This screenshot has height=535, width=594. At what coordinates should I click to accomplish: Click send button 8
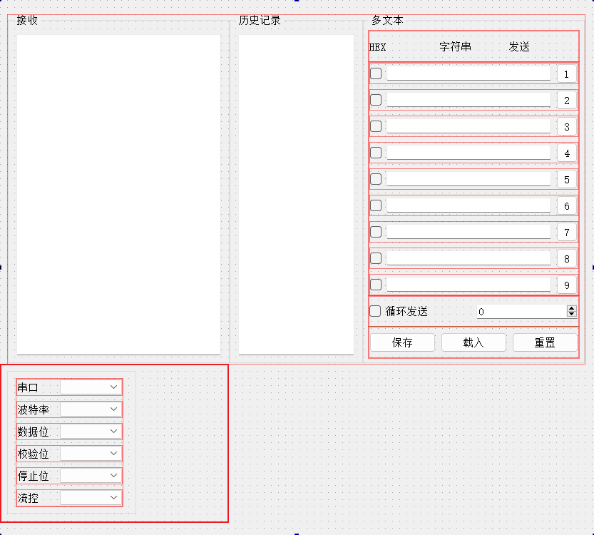click(567, 258)
